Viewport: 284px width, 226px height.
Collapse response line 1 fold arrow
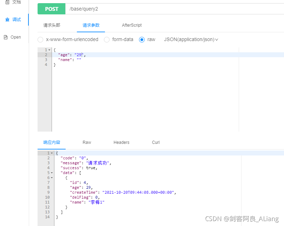pyautogui.click(x=52, y=153)
